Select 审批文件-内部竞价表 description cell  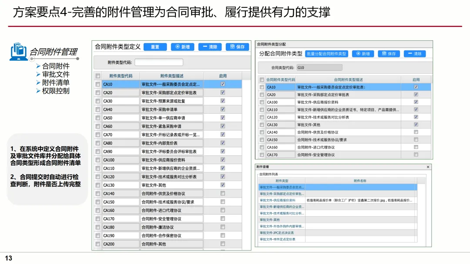pyautogui.click(x=172, y=143)
